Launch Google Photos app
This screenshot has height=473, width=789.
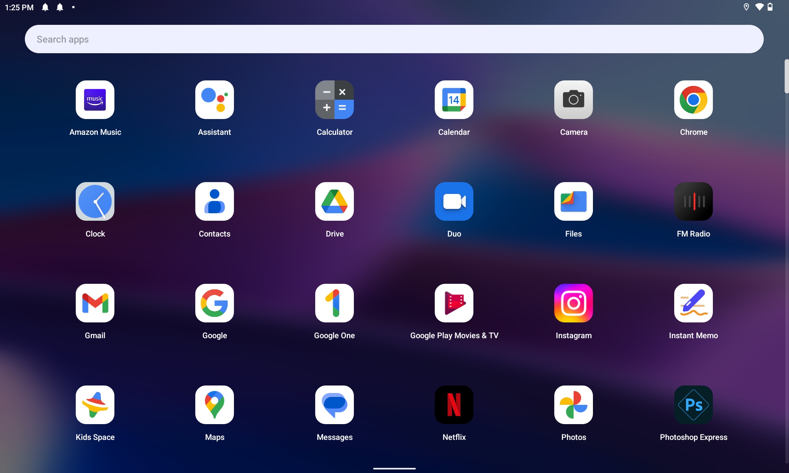coord(573,404)
